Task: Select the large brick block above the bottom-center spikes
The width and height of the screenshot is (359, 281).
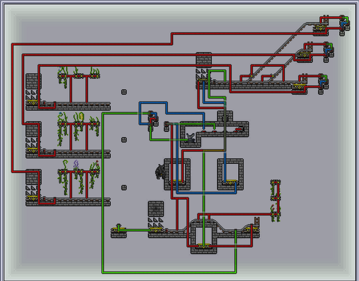Action: 155,209
